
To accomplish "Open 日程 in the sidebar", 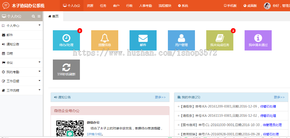I will pos(21,53).
